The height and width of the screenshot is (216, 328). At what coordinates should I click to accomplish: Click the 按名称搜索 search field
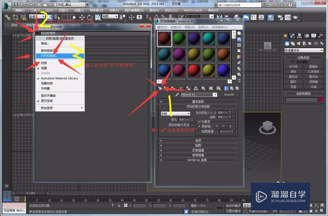point(95,33)
